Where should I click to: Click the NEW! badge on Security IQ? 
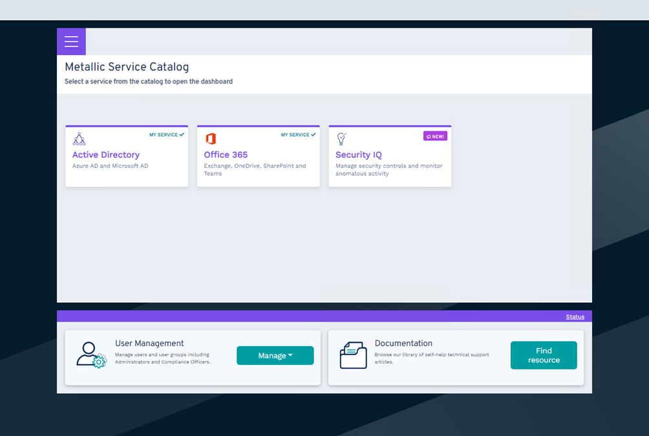click(435, 136)
